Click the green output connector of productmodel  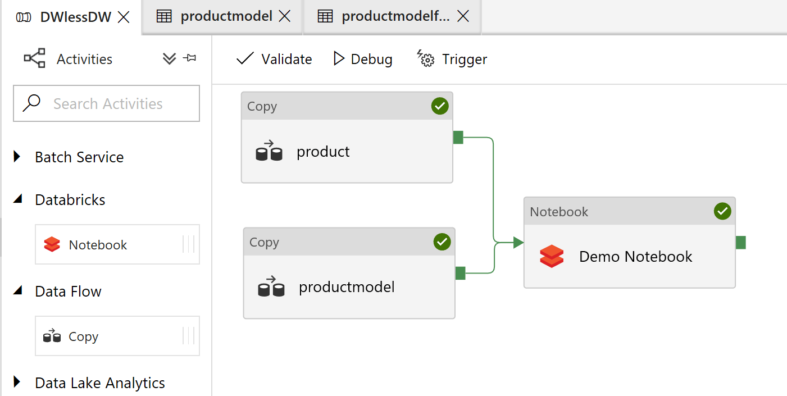click(460, 273)
